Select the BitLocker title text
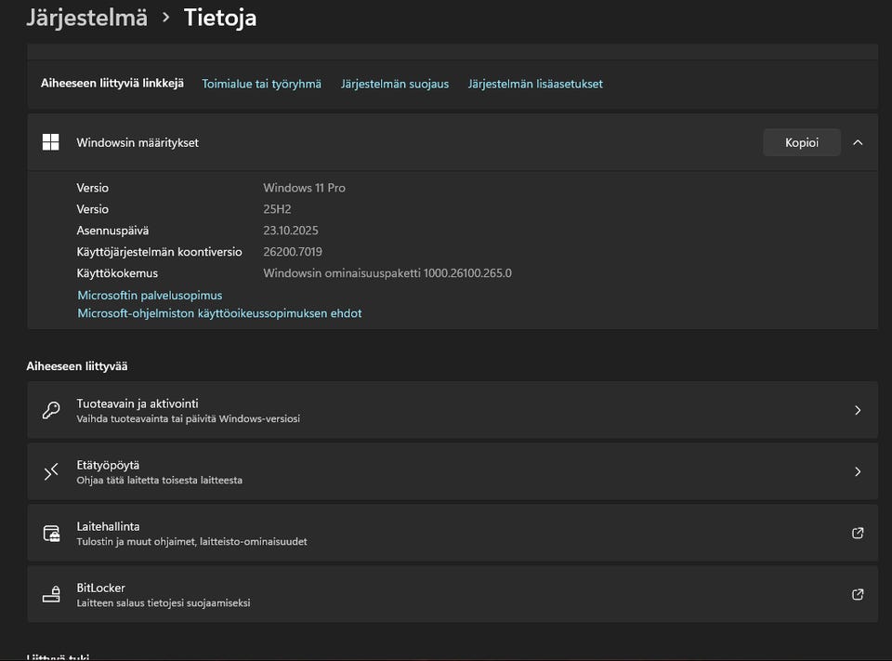The image size is (892, 661). coord(100,588)
